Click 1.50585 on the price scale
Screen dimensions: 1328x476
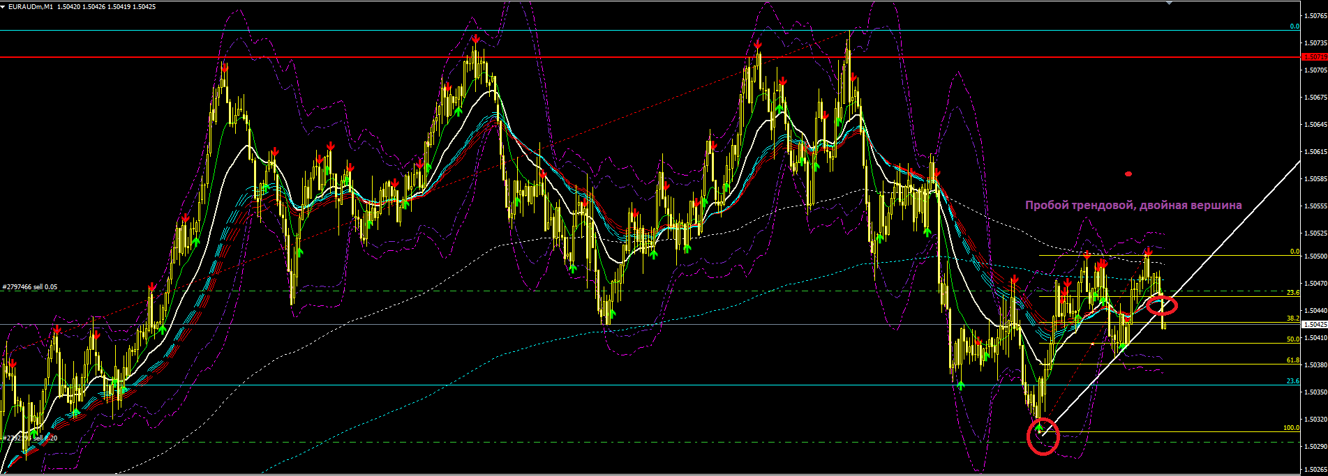tap(1315, 178)
